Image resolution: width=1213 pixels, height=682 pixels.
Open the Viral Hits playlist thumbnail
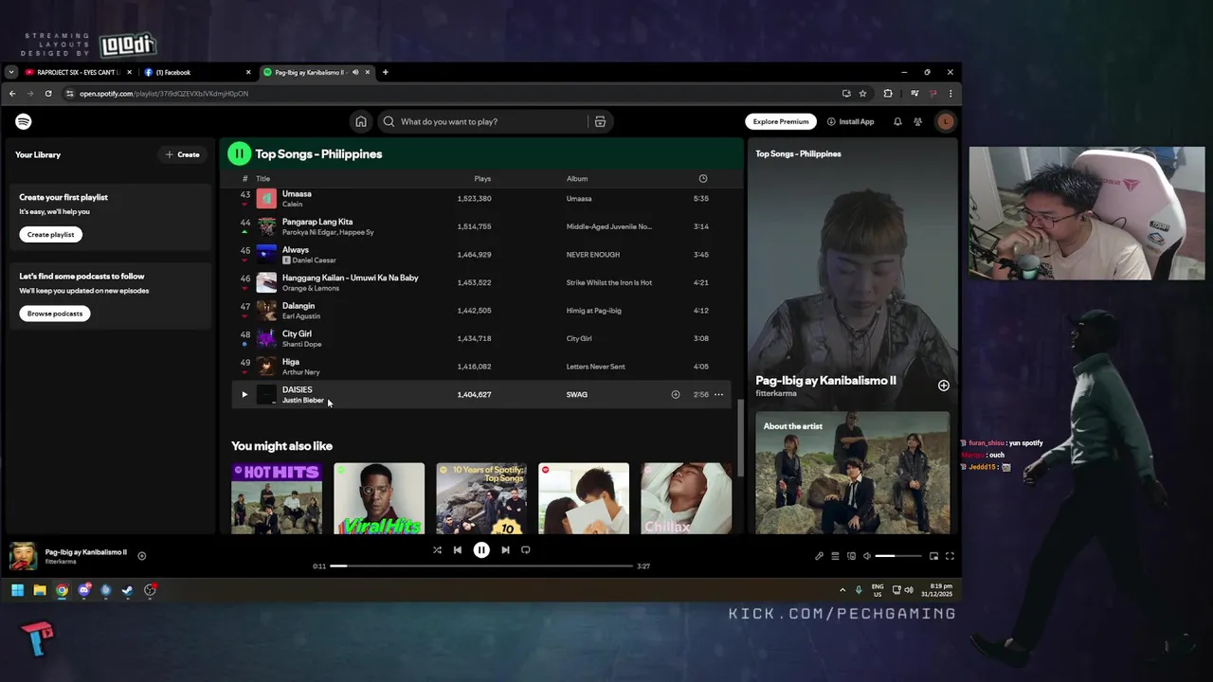click(379, 498)
